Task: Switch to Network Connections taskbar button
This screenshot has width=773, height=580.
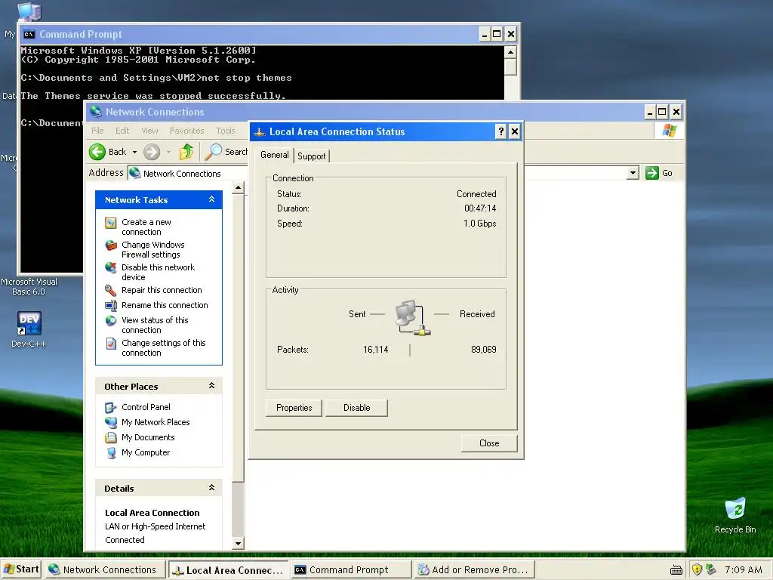Action: pyautogui.click(x=105, y=570)
